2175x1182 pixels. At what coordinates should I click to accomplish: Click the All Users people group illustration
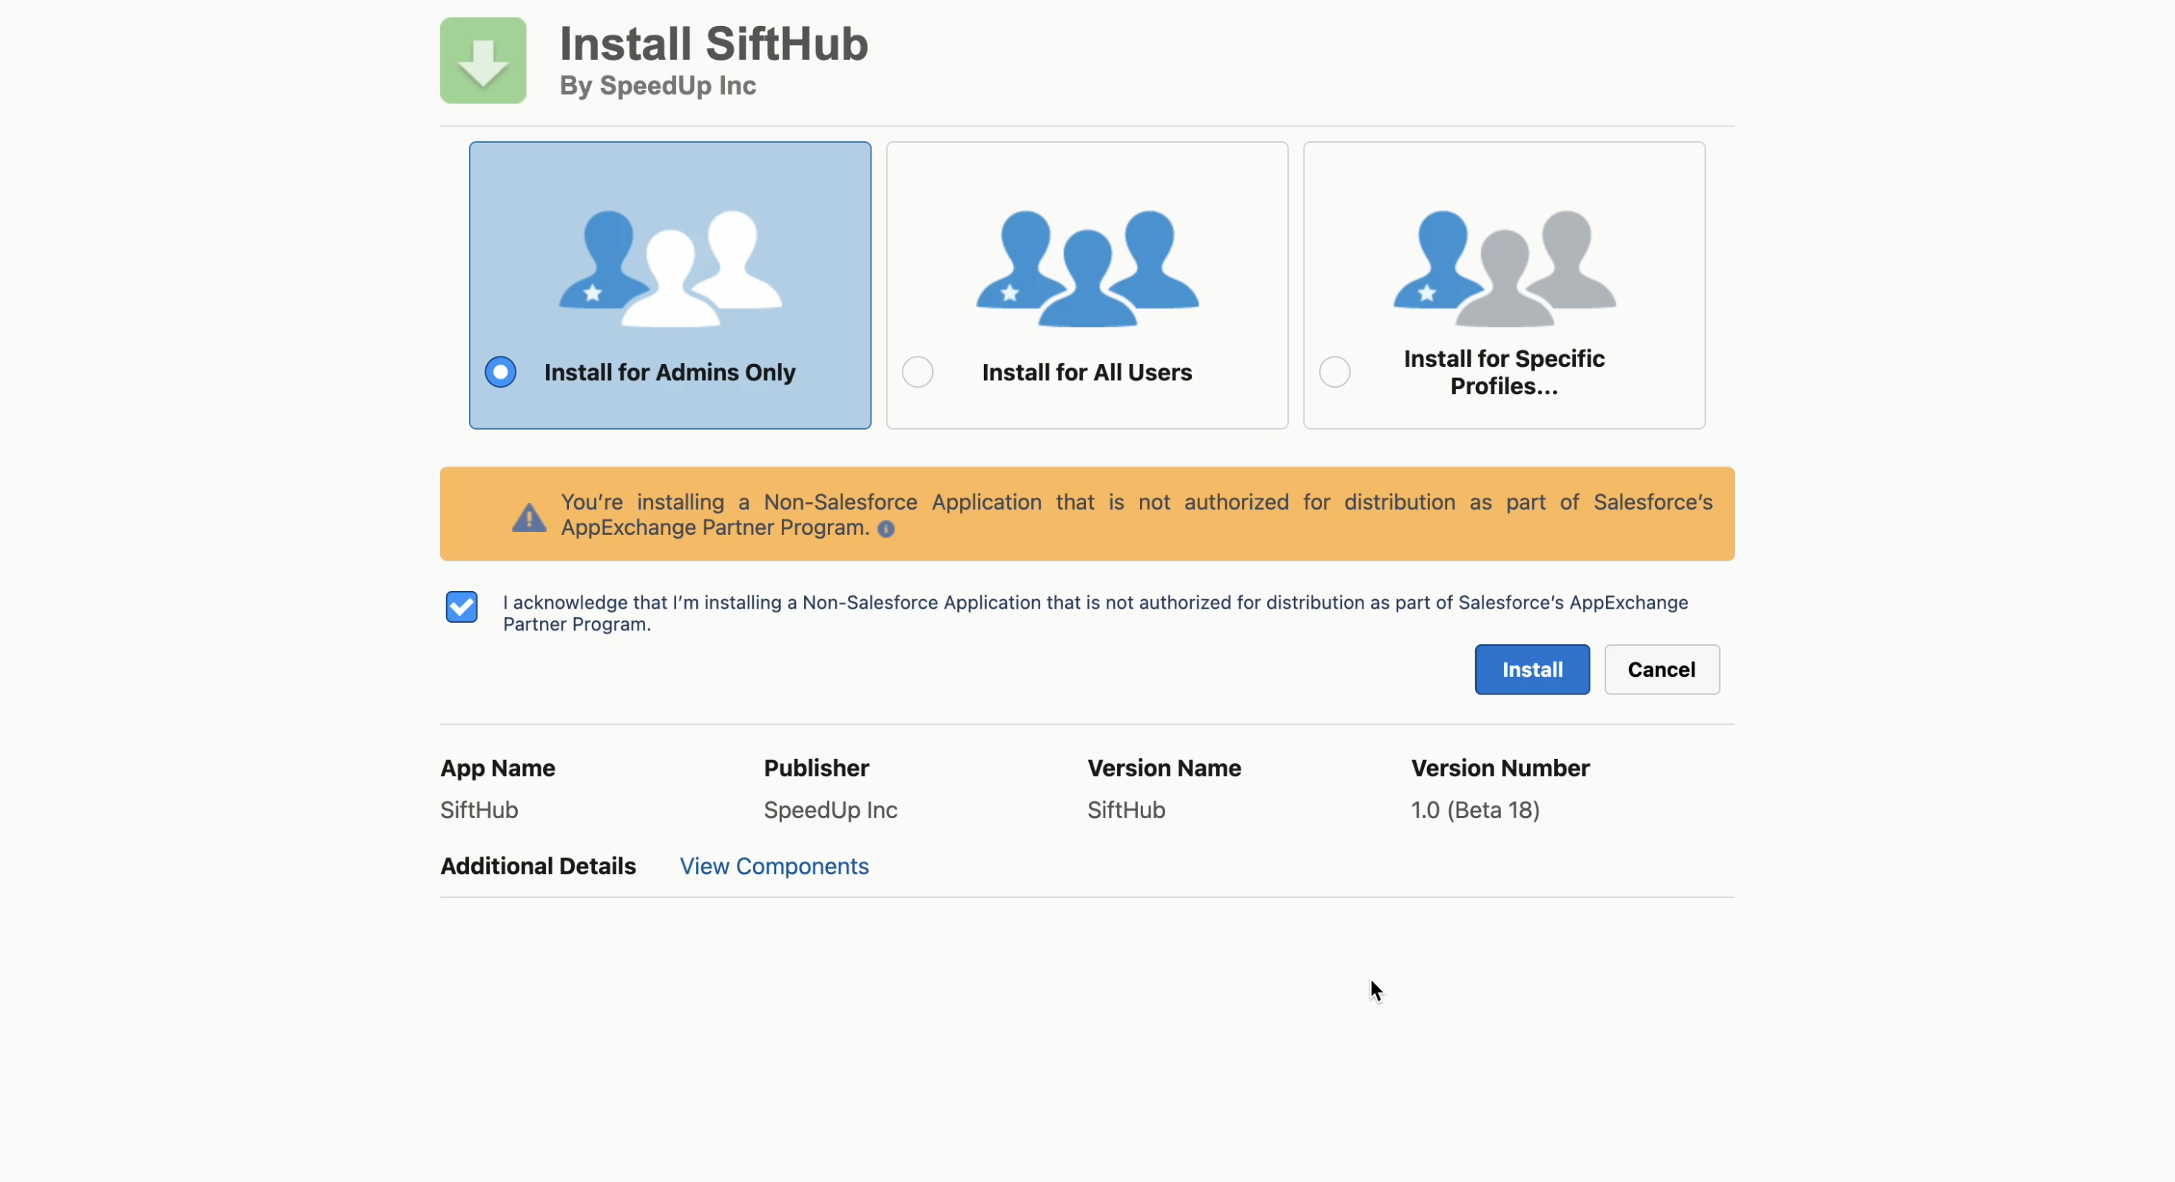[1087, 268]
